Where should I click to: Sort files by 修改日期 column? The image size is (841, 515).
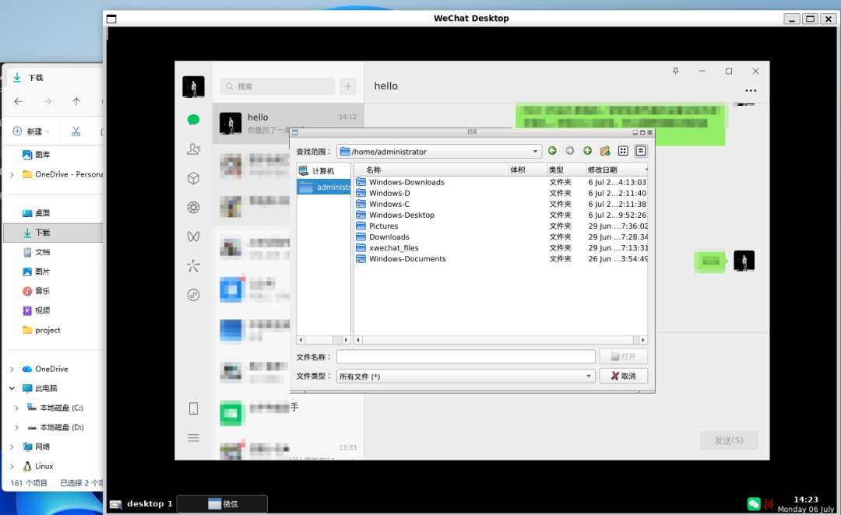pos(616,170)
